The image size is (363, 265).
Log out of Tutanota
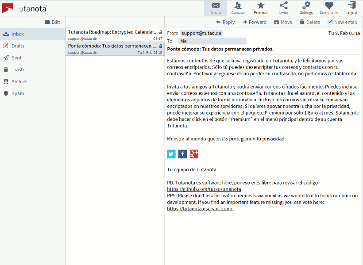(x=351, y=8)
